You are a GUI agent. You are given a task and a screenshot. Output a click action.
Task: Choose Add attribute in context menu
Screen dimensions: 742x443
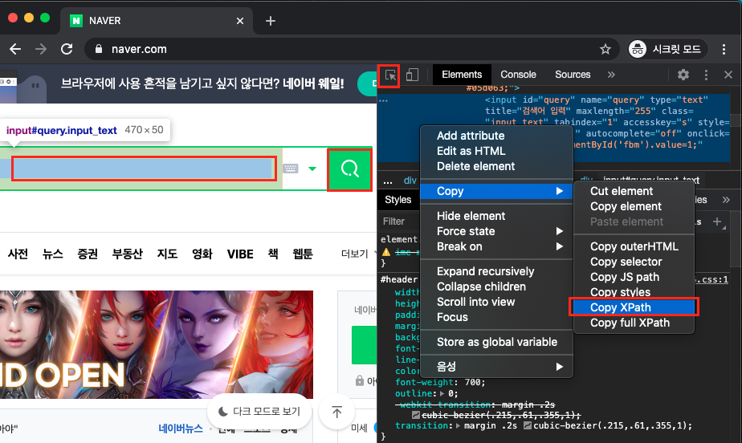496,136
